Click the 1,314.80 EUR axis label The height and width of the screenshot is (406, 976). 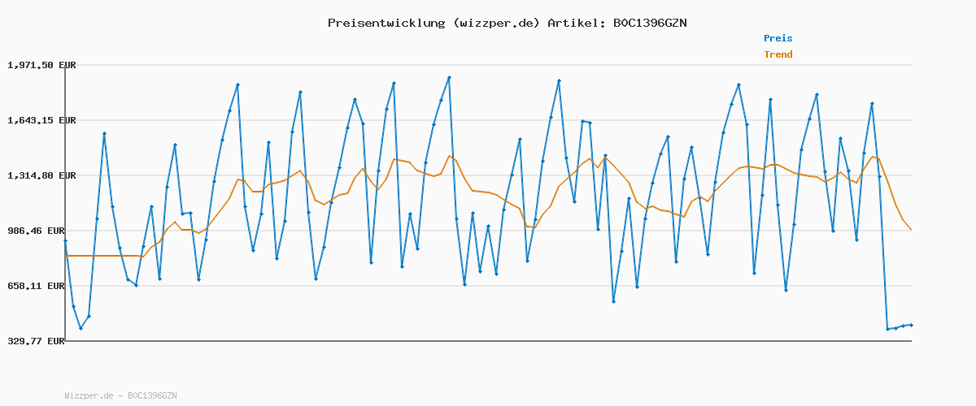(x=41, y=175)
